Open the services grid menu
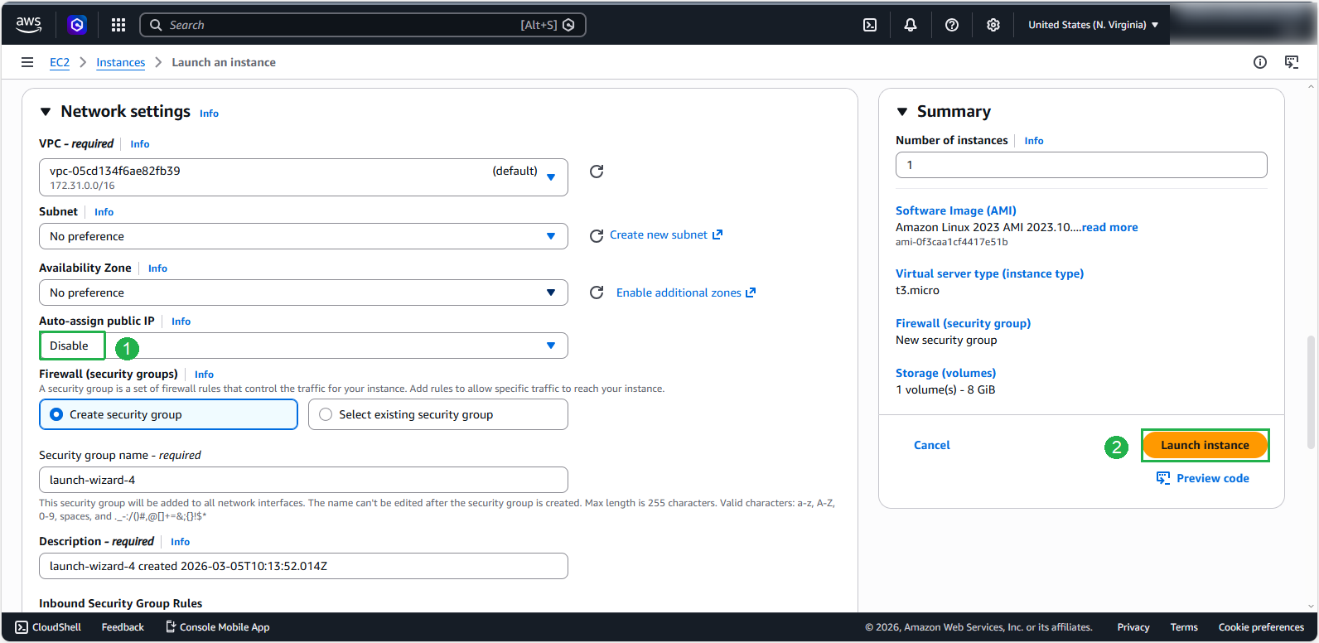The image size is (1319, 643). (x=118, y=25)
